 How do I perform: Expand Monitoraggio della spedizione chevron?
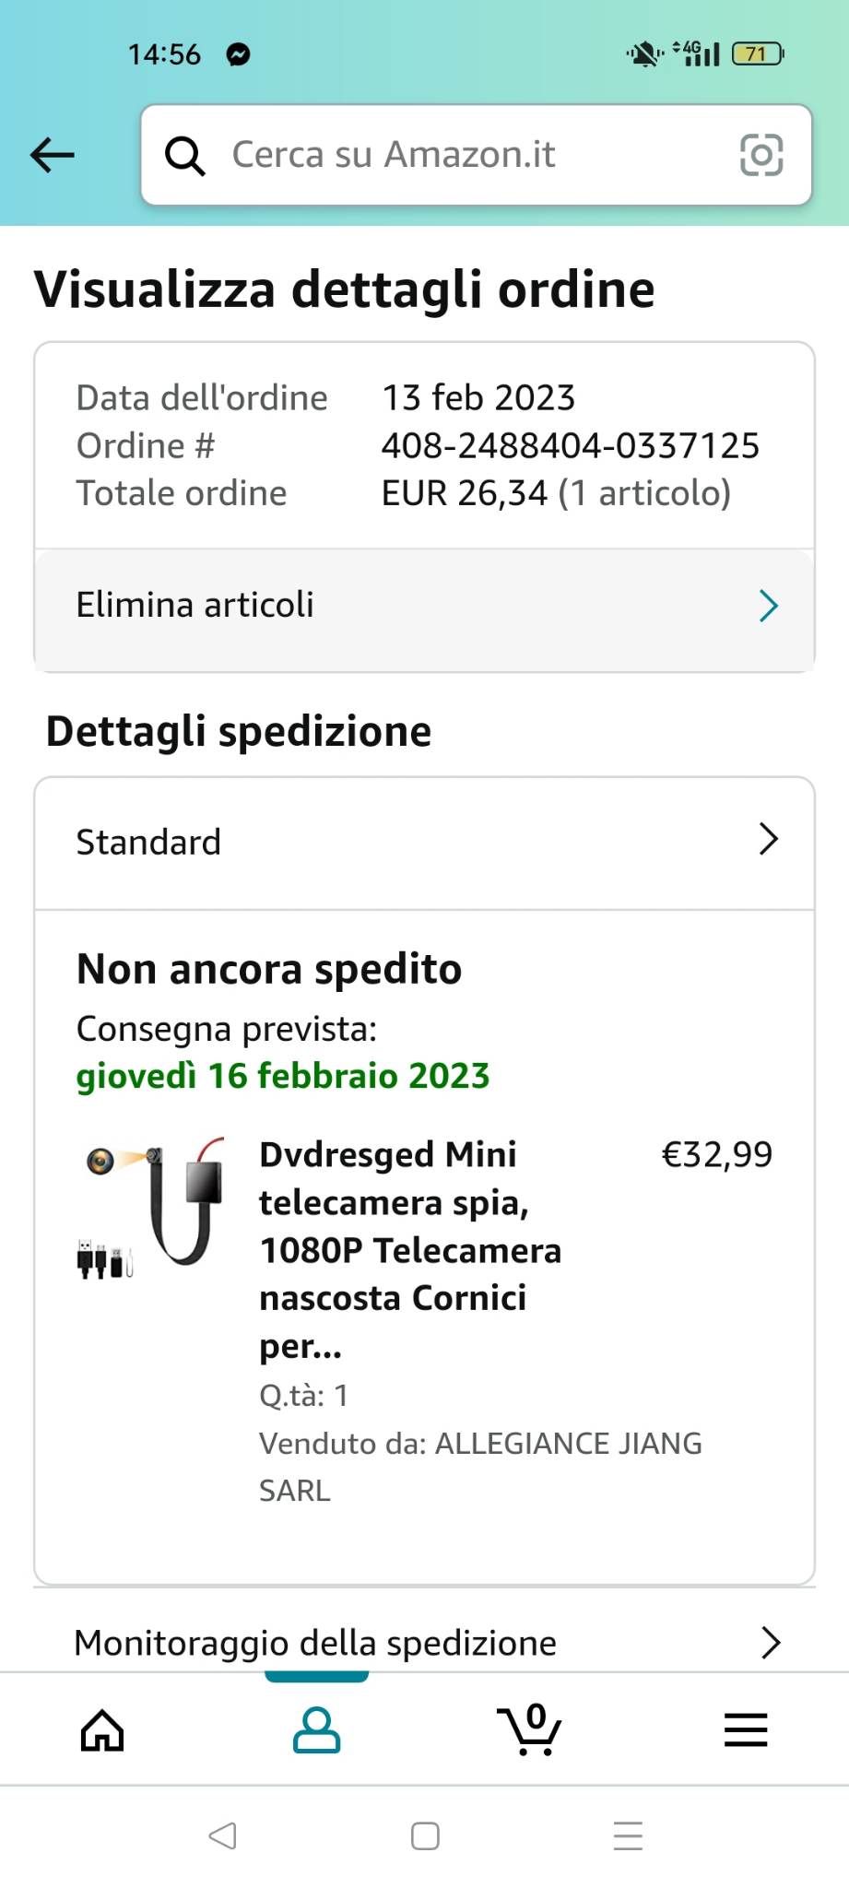coord(771,1643)
